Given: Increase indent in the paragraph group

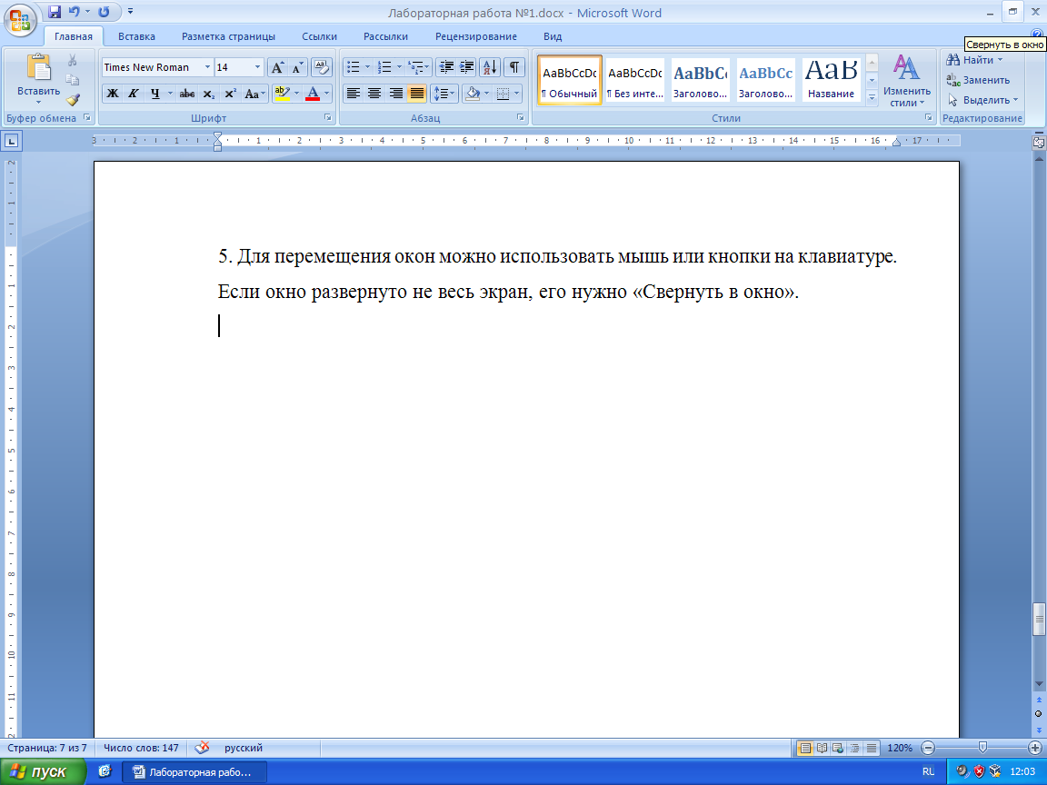Looking at the screenshot, I should tap(467, 67).
